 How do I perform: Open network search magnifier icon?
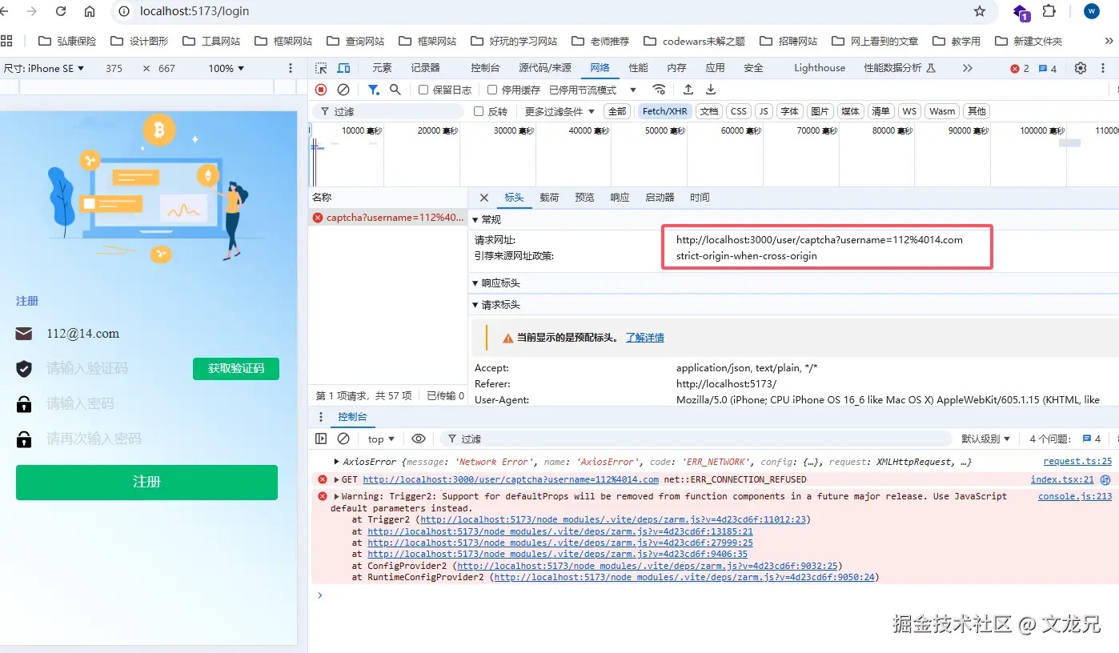coord(395,90)
